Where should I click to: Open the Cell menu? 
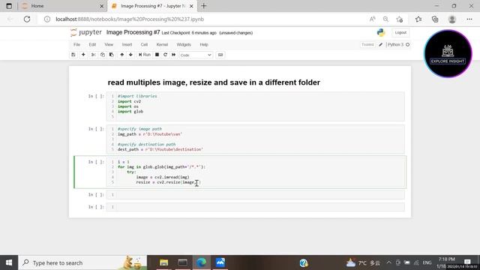[144, 45]
